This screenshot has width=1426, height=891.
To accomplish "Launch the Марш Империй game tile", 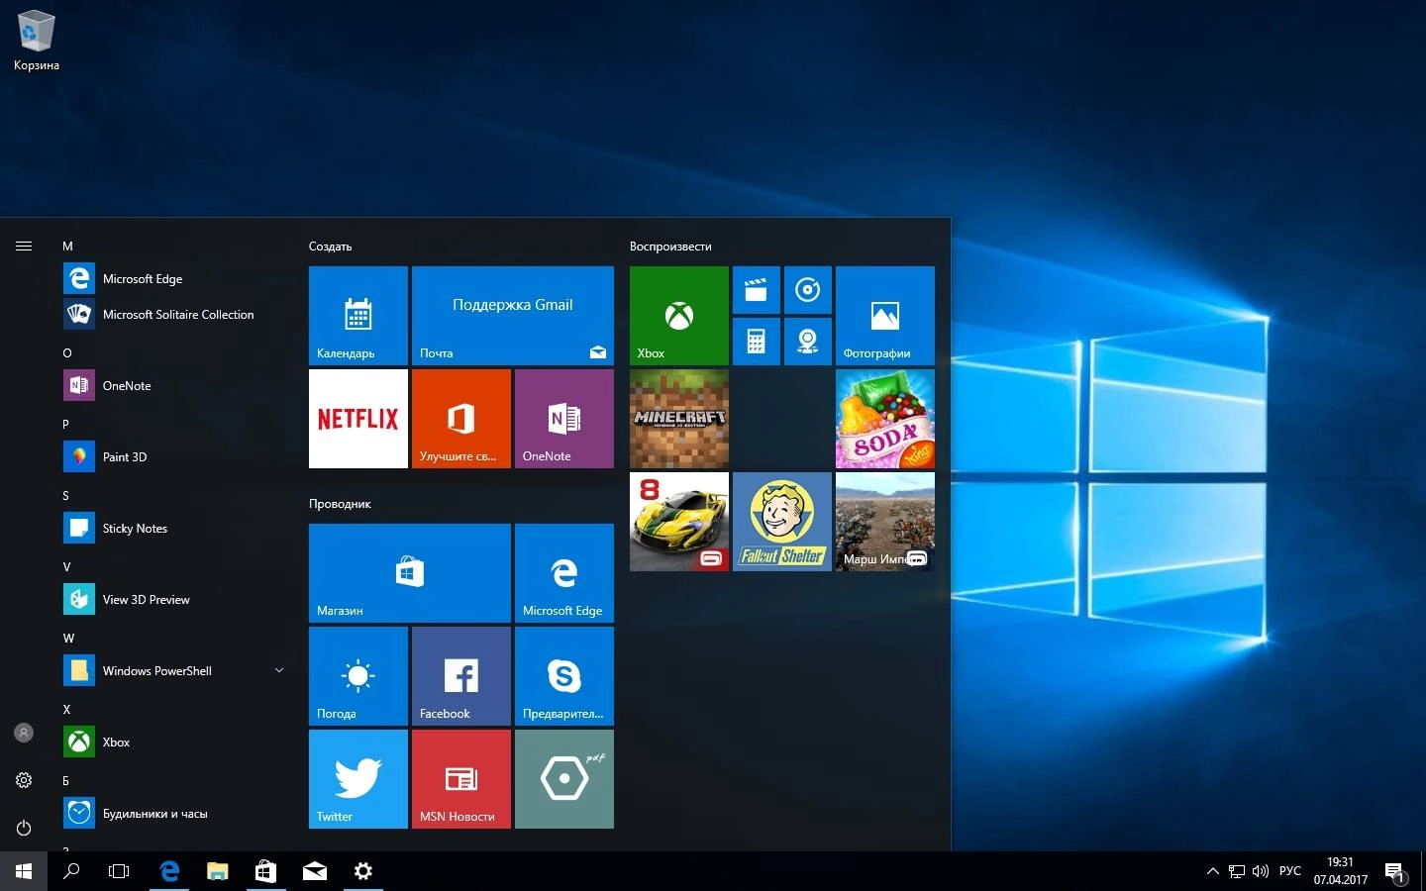I will point(885,522).
